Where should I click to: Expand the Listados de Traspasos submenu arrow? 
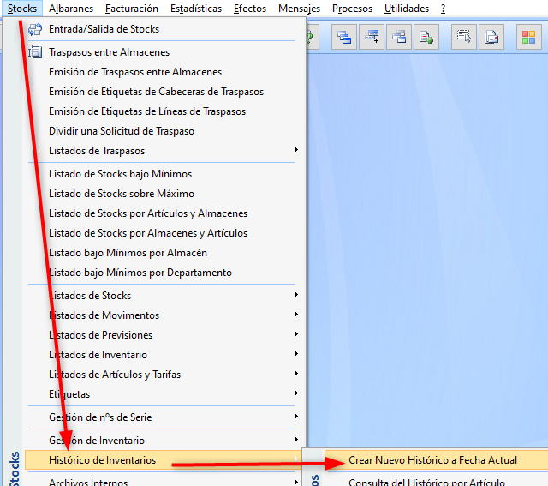(296, 151)
